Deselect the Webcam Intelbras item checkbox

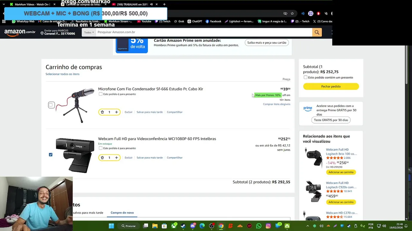pyautogui.click(x=51, y=155)
